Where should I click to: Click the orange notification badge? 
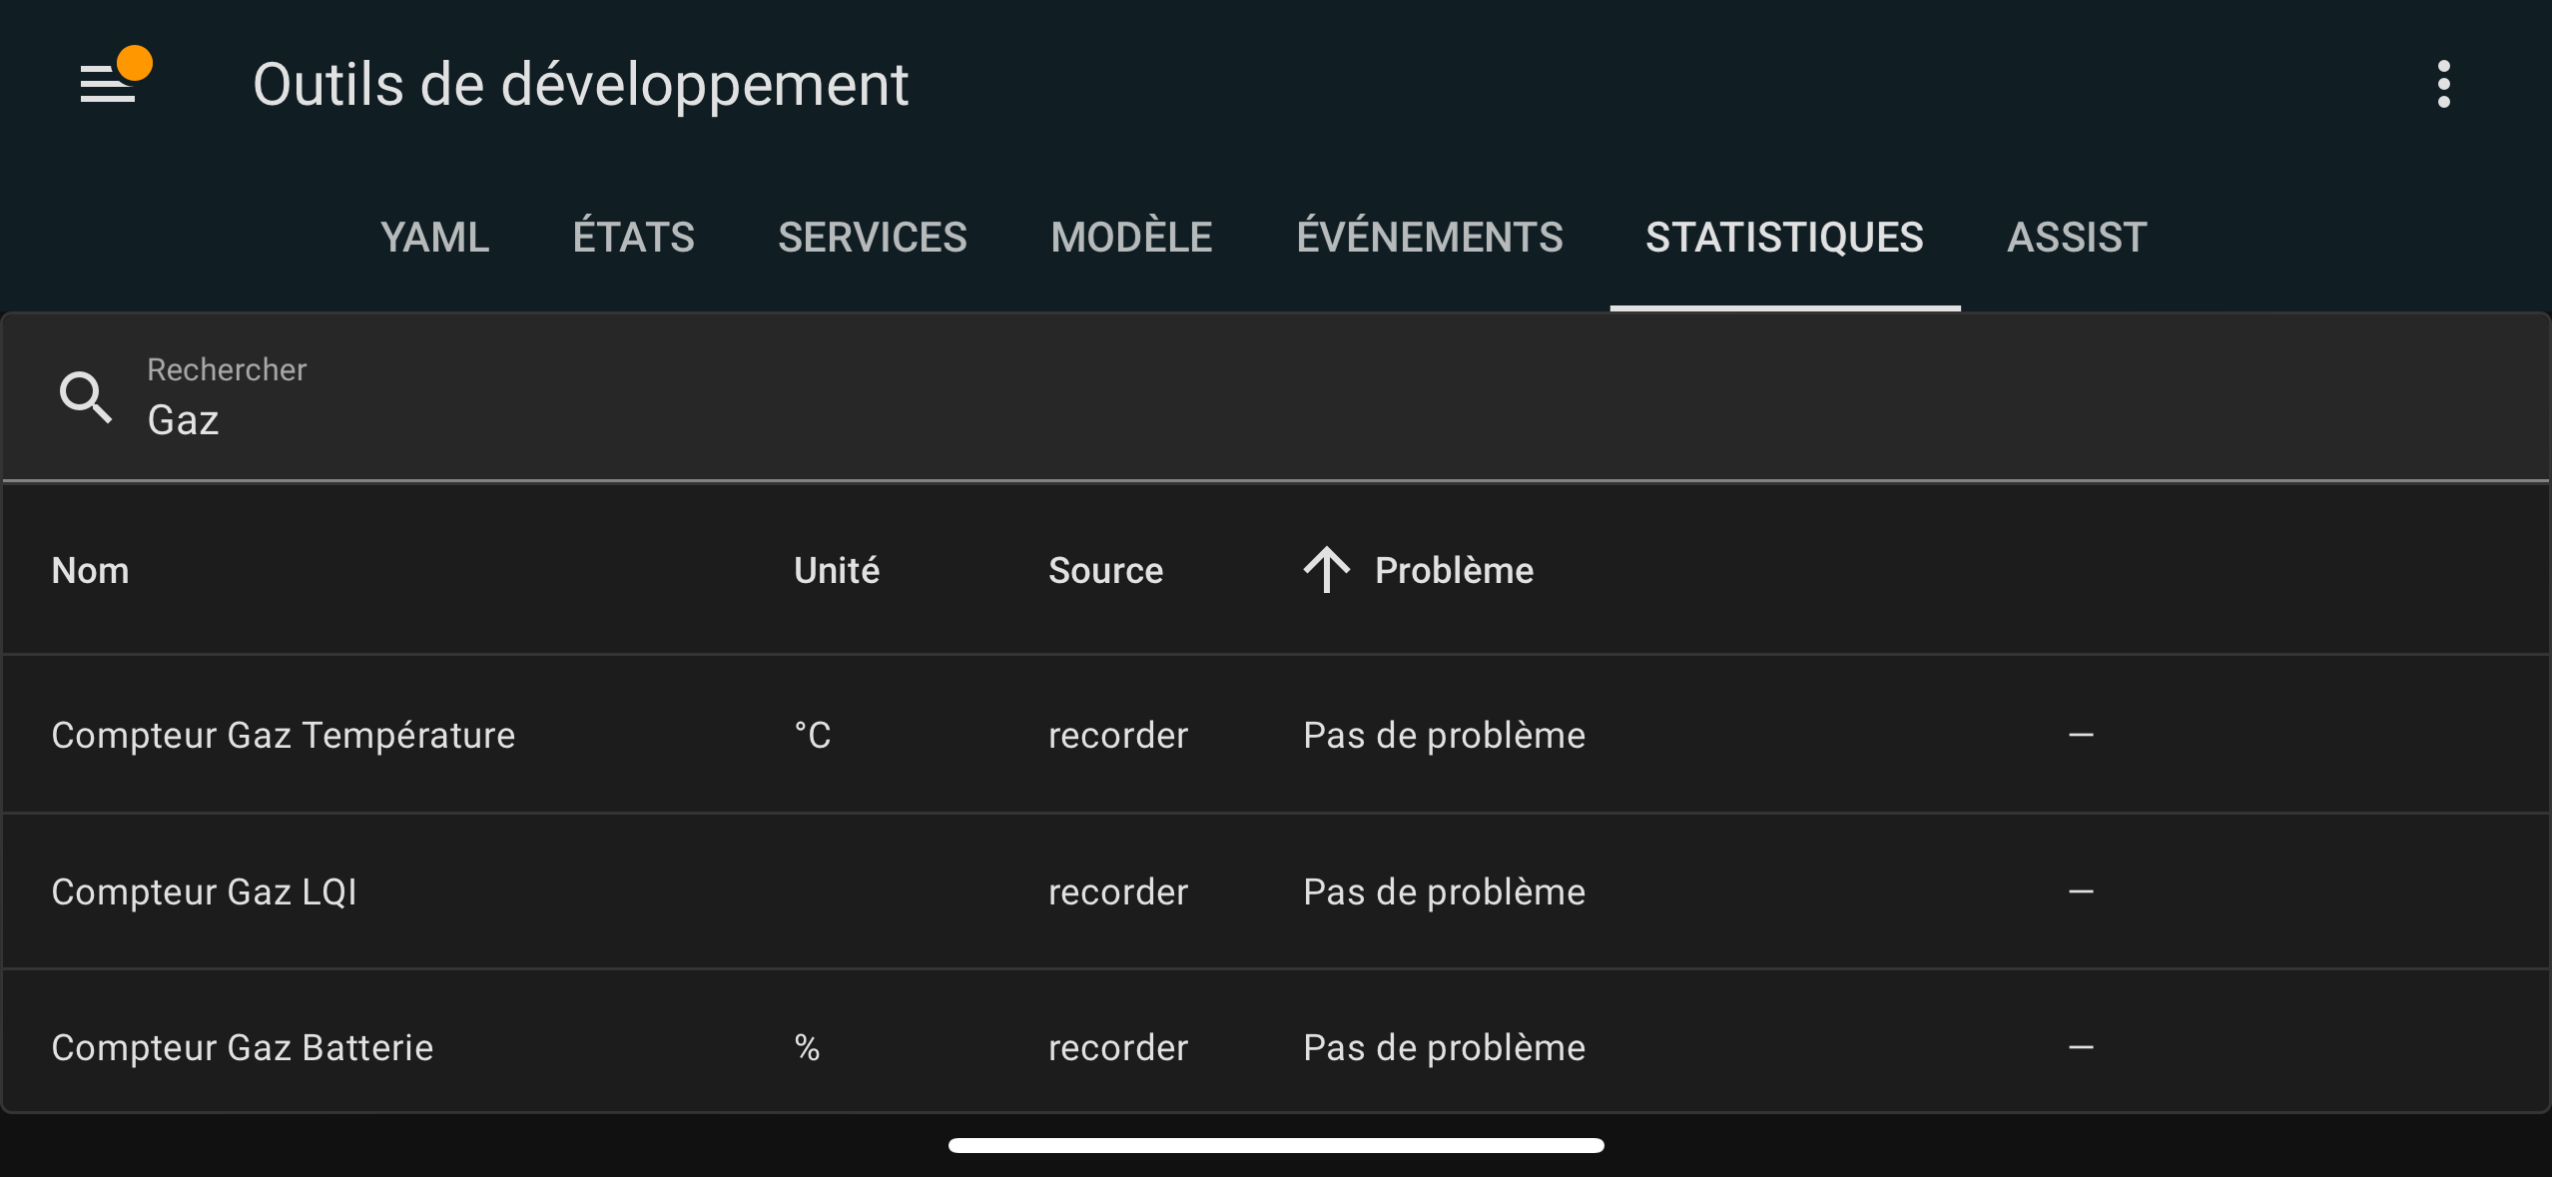point(135,63)
